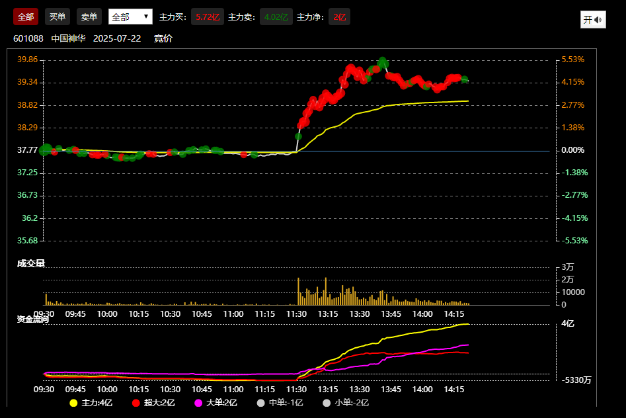Click the magenta 大单 legend dot
Screen dimensions: 626x418
click(198, 403)
